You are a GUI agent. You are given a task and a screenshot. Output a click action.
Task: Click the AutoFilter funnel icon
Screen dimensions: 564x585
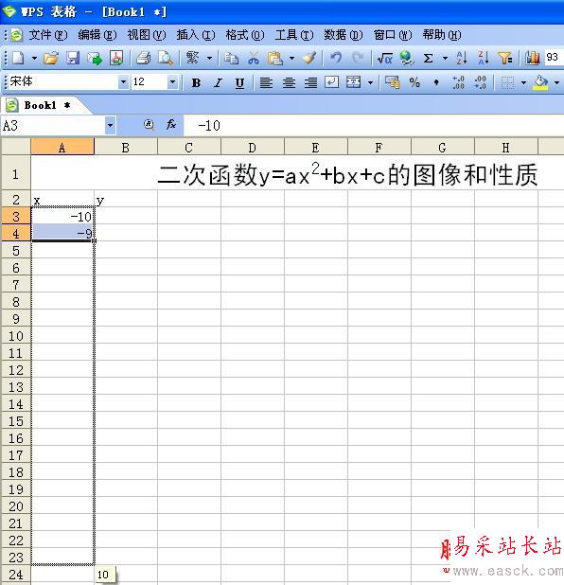(505, 58)
